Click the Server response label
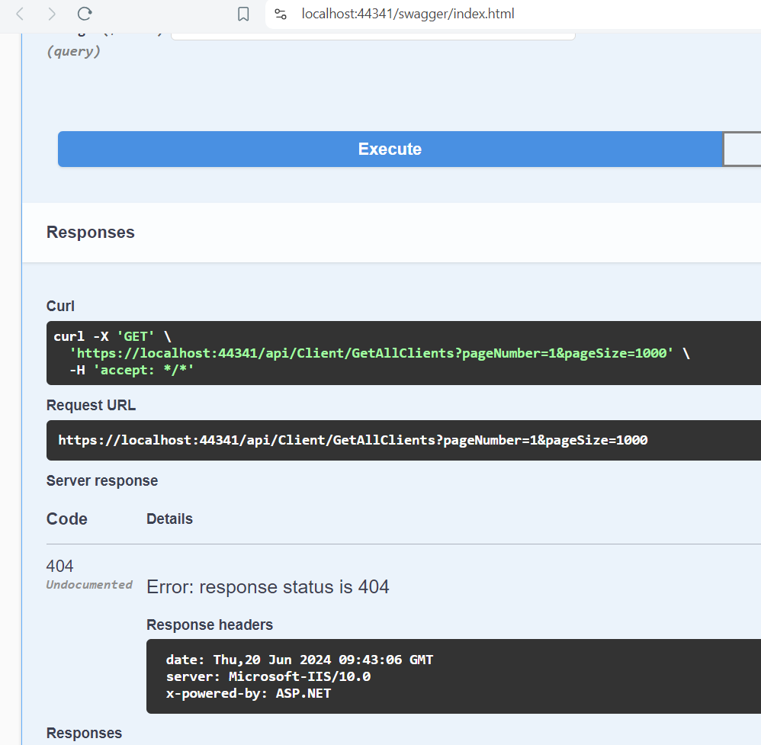Viewport: 761px width, 745px height. 101,480
